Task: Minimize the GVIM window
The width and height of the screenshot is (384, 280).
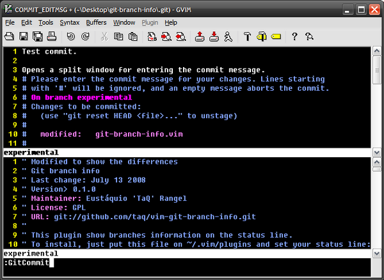Action: click(x=348, y=10)
